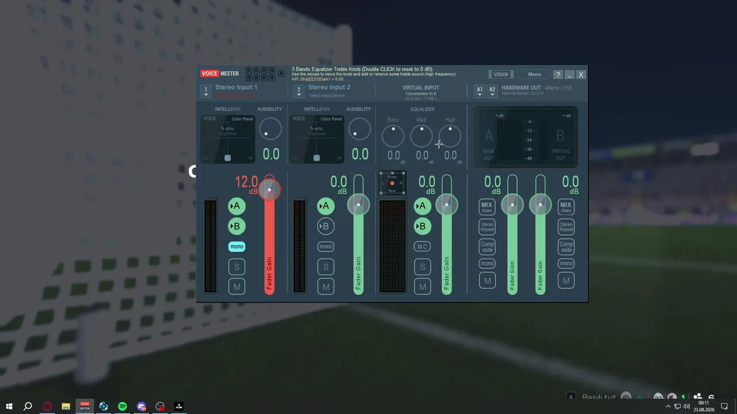Solo Stereo Input 2 with S button
Image resolution: width=737 pixels, height=414 pixels.
tap(326, 267)
